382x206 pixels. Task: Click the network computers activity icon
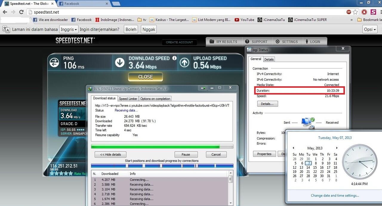[x=308, y=123]
